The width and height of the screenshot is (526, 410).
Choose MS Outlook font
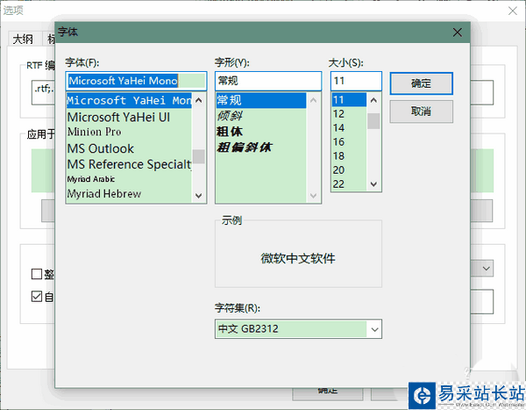[x=129, y=148]
